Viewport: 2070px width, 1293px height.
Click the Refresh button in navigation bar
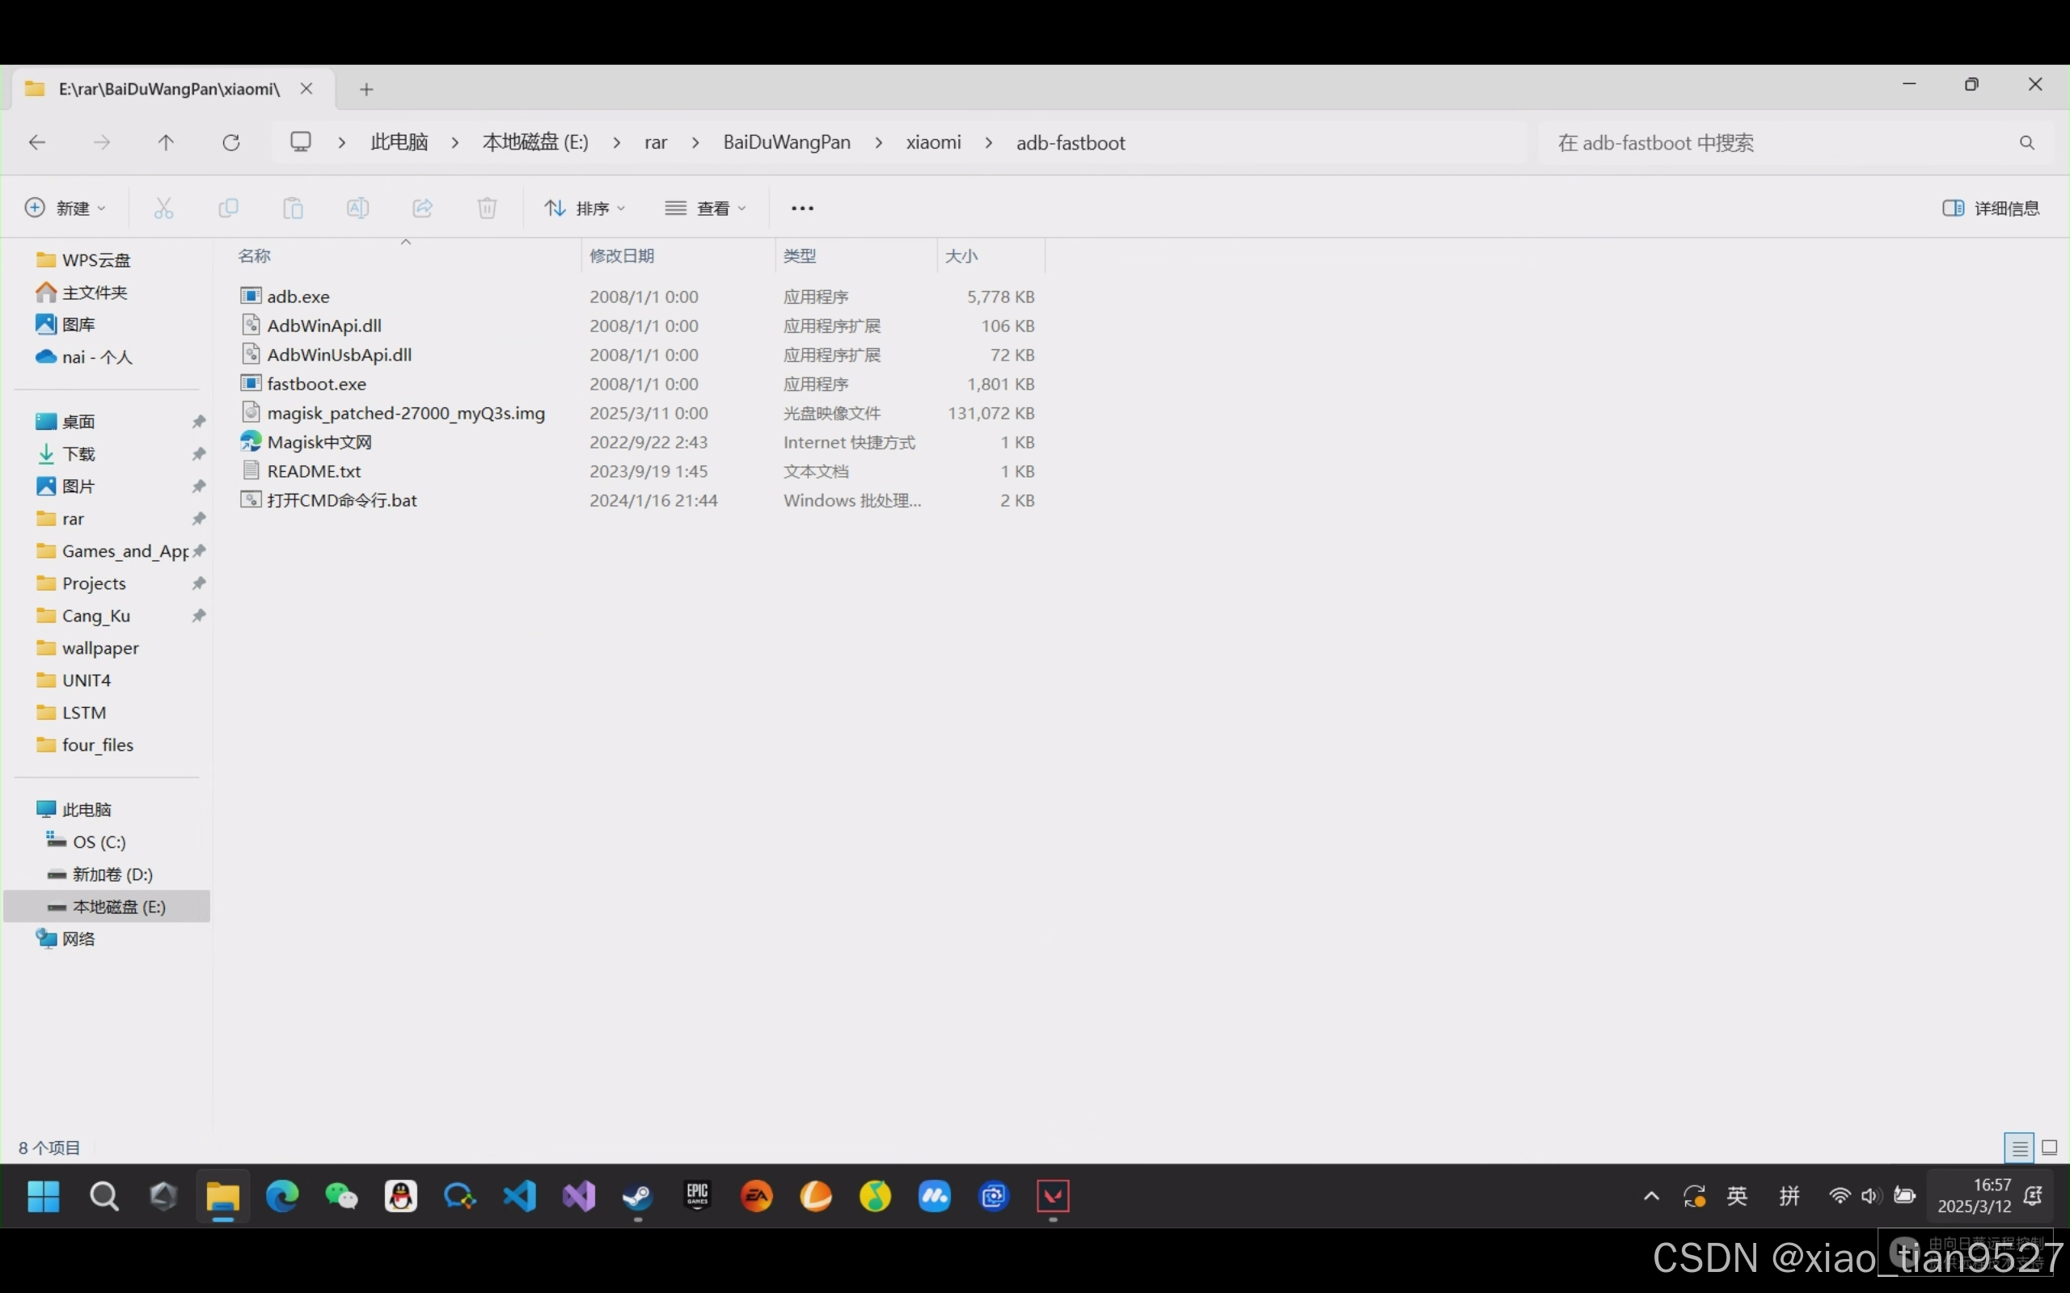(231, 143)
